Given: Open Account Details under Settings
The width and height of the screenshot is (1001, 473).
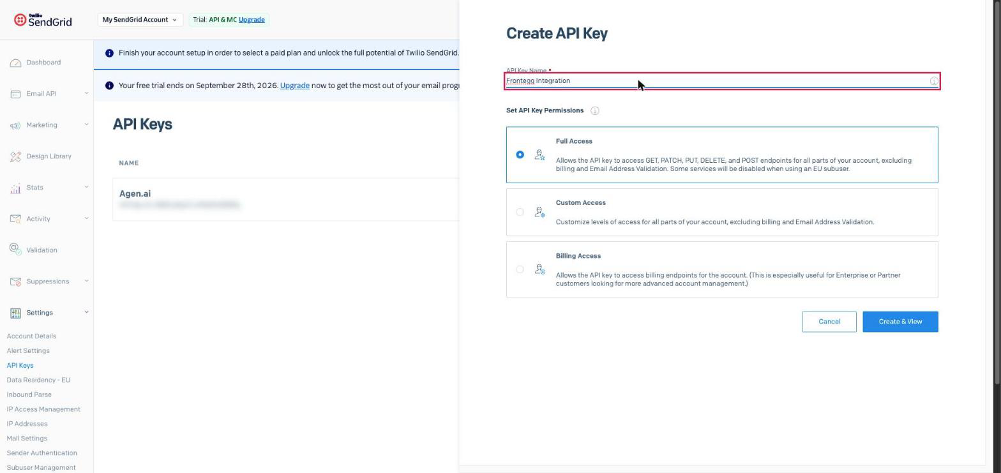Looking at the screenshot, I should (x=31, y=336).
